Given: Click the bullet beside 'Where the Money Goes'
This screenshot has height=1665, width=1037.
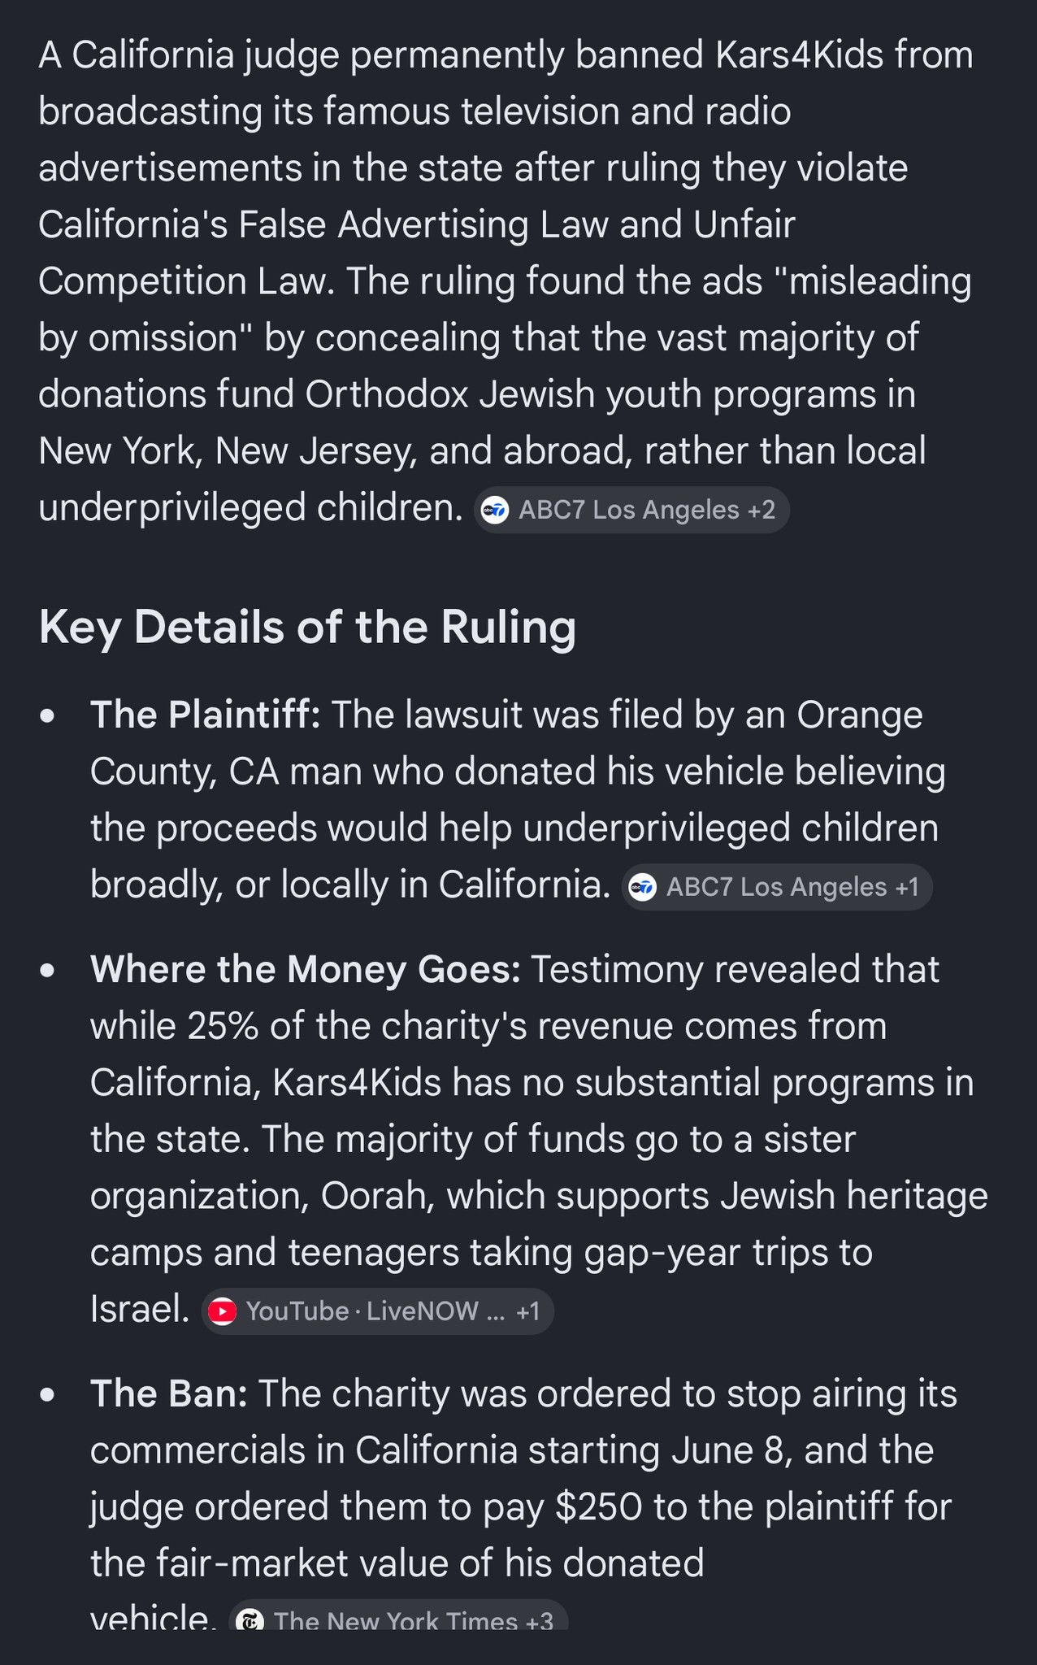Looking at the screenshot, I should 47,971.
